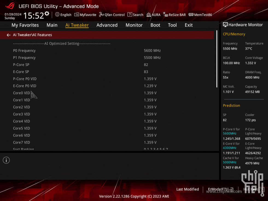The width and height of the screenshot is (268, 201).
Task: Click the 5500 MHz P1 Frequency value
Action: pos(152,58)
